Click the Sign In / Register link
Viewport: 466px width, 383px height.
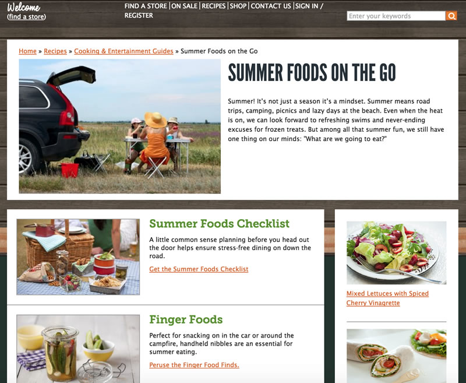224,10
